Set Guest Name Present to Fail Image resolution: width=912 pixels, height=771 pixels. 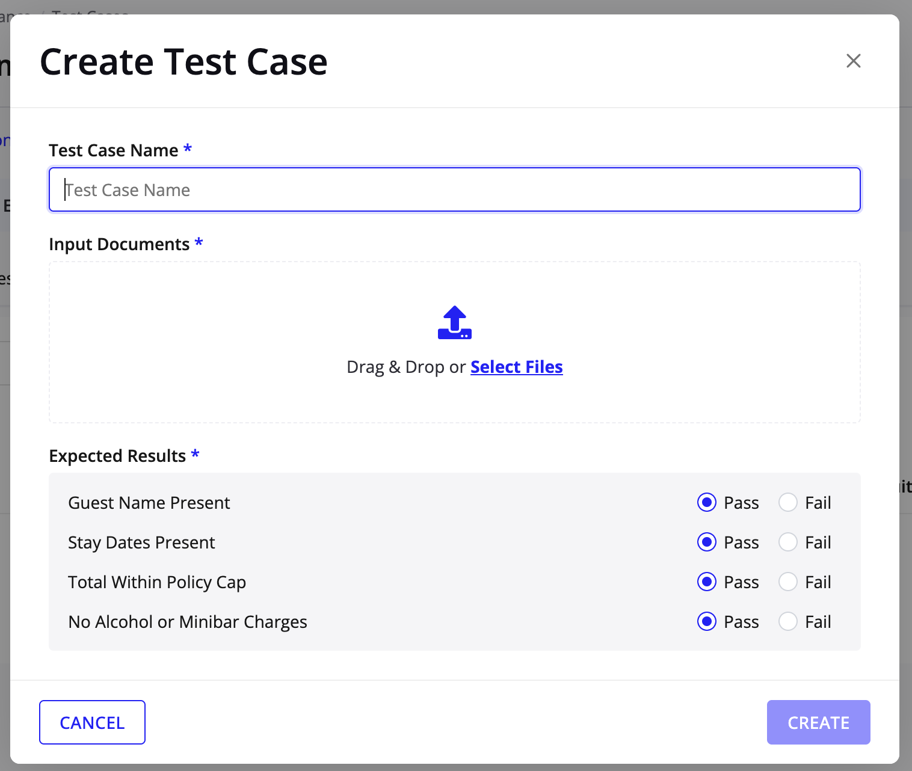coord(788,502)
